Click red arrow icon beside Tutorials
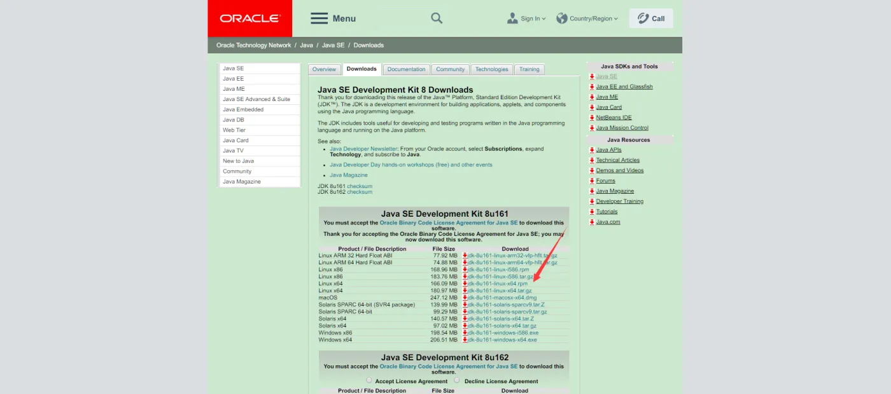 click(592, 212)
